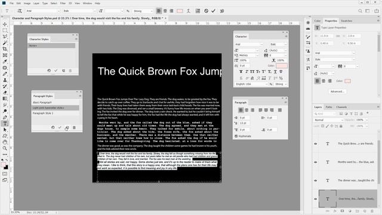Hide the 'The Quick Brow...' layer eye
382x215 pixels.
(x=316, y=144)
